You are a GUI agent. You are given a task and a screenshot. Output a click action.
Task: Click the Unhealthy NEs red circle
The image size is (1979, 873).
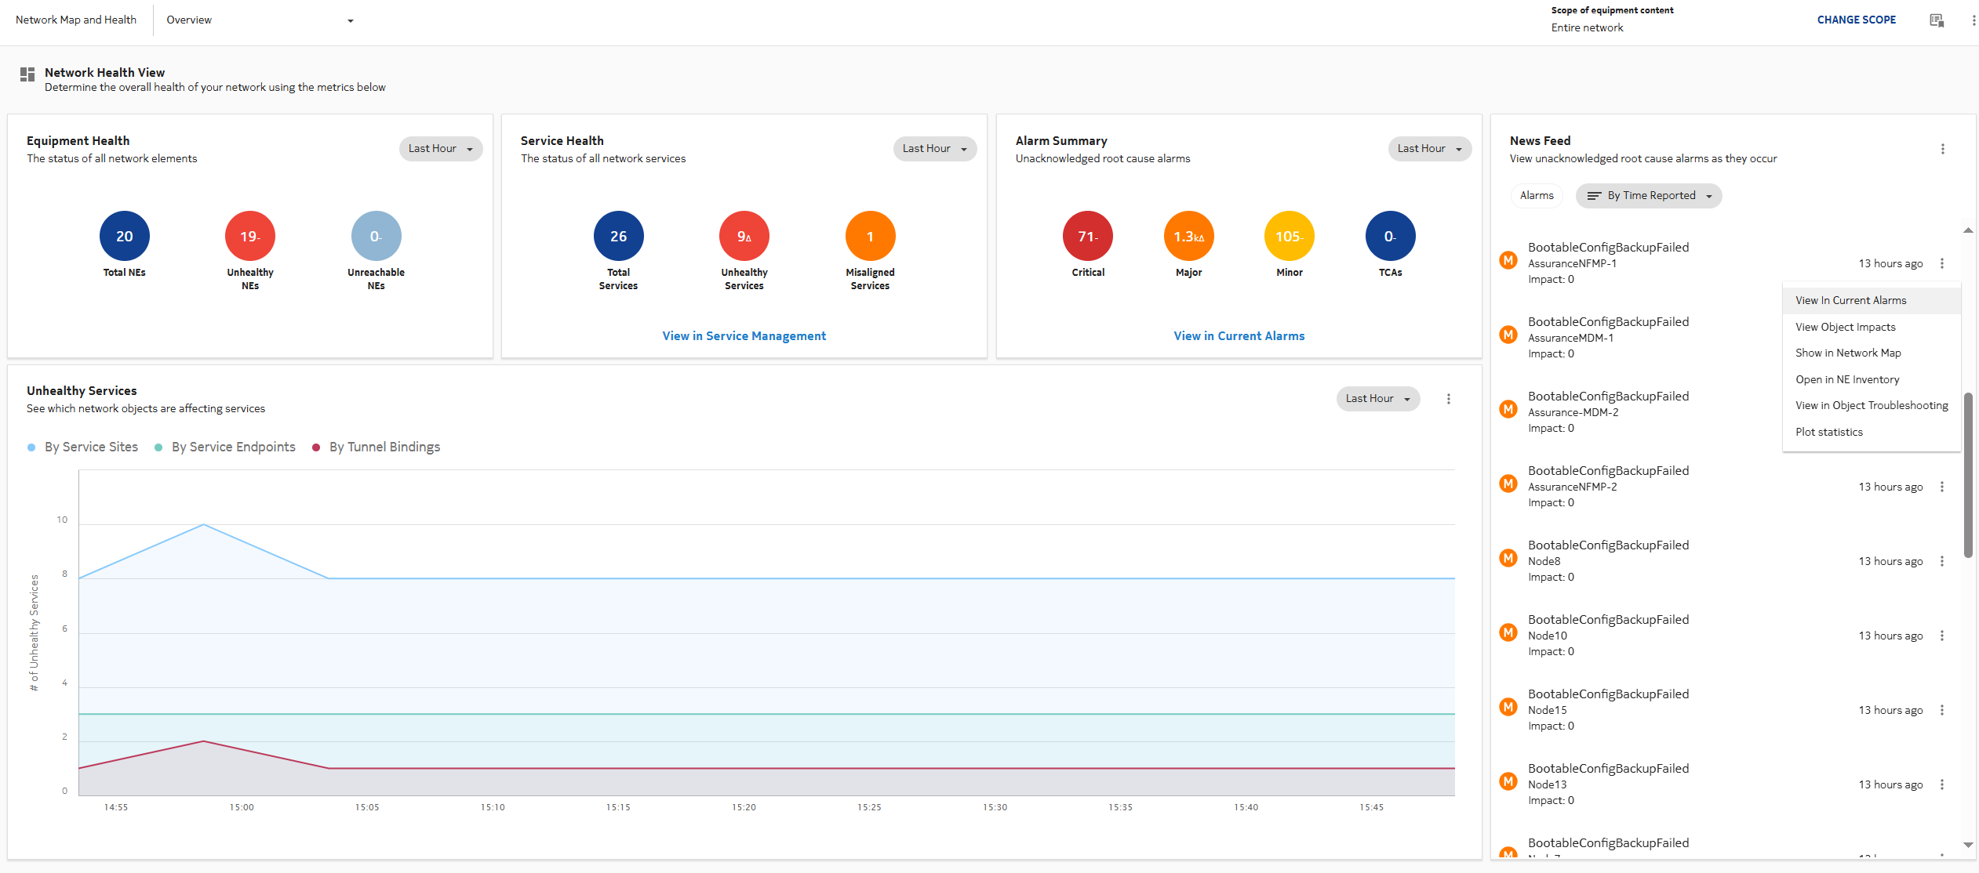(x=249, y=236)
